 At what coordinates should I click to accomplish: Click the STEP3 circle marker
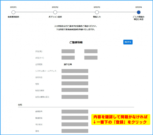97,12
